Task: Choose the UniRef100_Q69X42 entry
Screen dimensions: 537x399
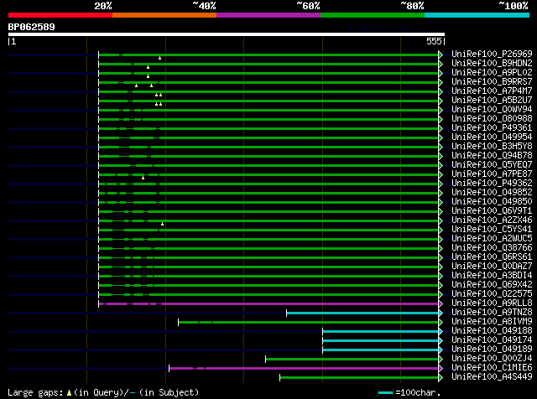Action: tap(492, 285)
